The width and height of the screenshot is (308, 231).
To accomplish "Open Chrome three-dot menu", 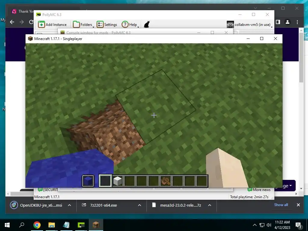I will coord(297,22).
